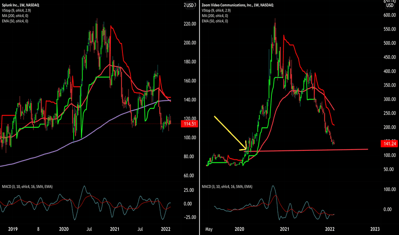The width and height of the screenshot is (399, 235).
Task: Click 450.00 on the Zoom price axis
Action: (x=390, y=57)
